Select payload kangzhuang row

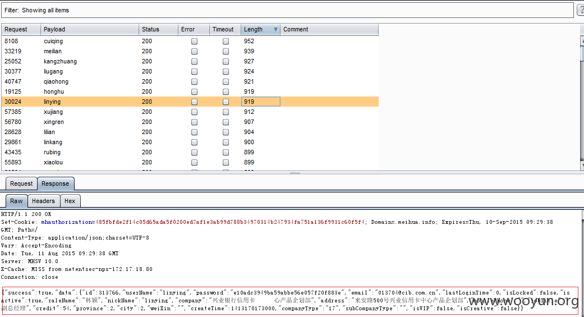pyautogui.click(x=190, y=62)
